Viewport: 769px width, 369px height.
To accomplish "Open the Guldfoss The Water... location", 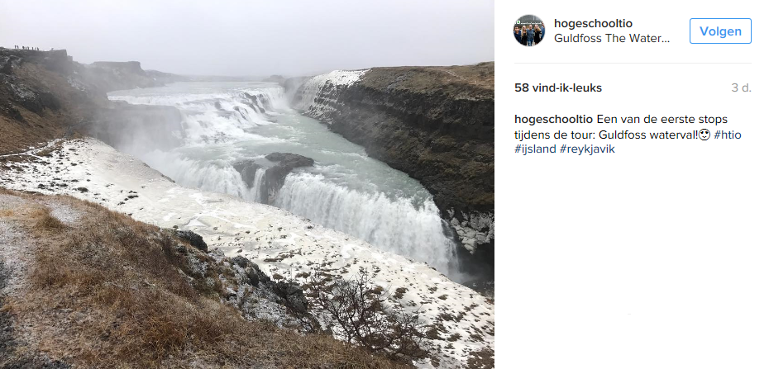I will click(612, 39).
